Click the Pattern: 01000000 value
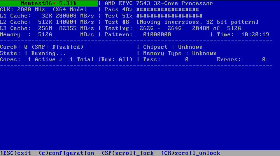This screenshot has height=156, width=280. (138, 35)
